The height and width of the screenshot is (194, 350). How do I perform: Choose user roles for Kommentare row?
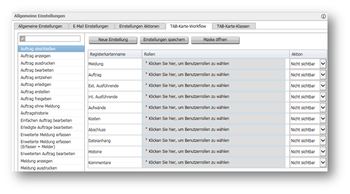point(214,162)
